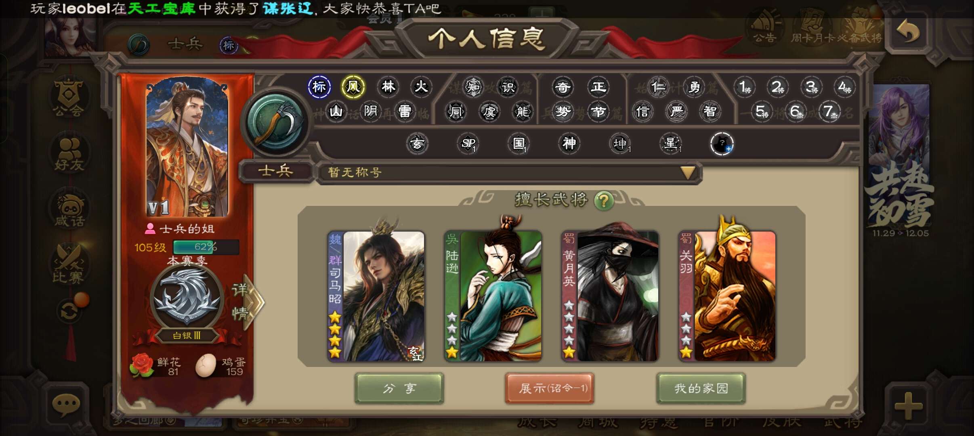Screen dimensions: 974x436
Task: Toggle the 标 package badge
Action: [319, 87]
